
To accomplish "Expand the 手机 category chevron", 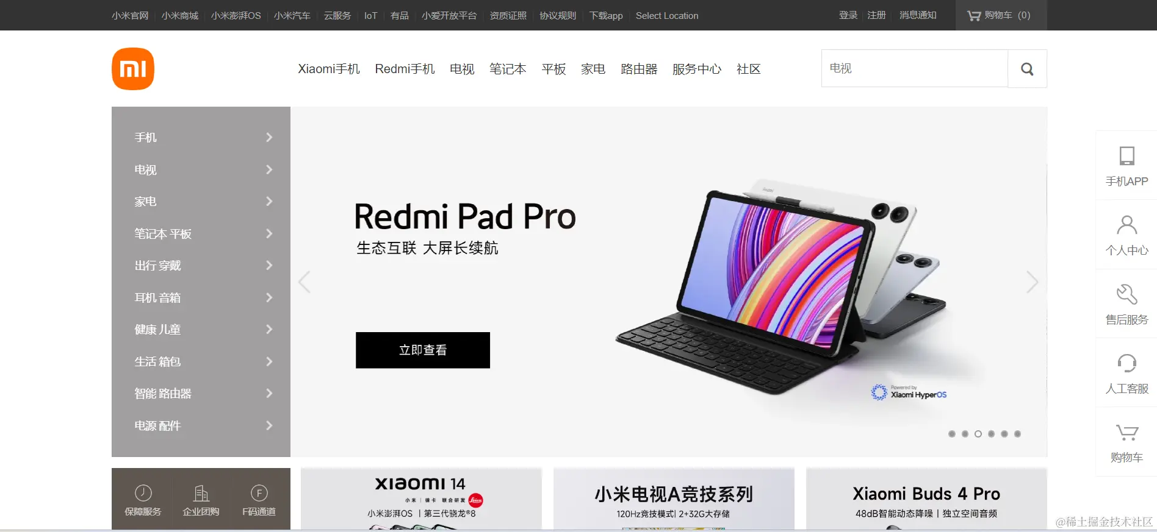I will tap(269, 138).
